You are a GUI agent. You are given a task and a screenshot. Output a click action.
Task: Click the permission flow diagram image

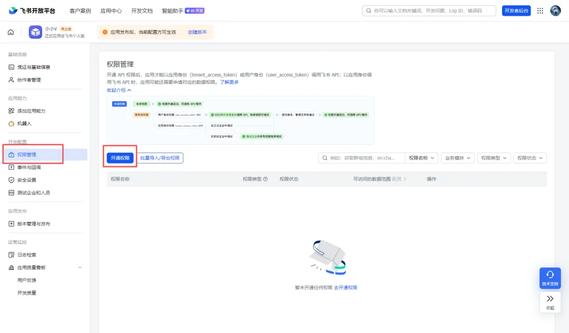coord(240,120)
